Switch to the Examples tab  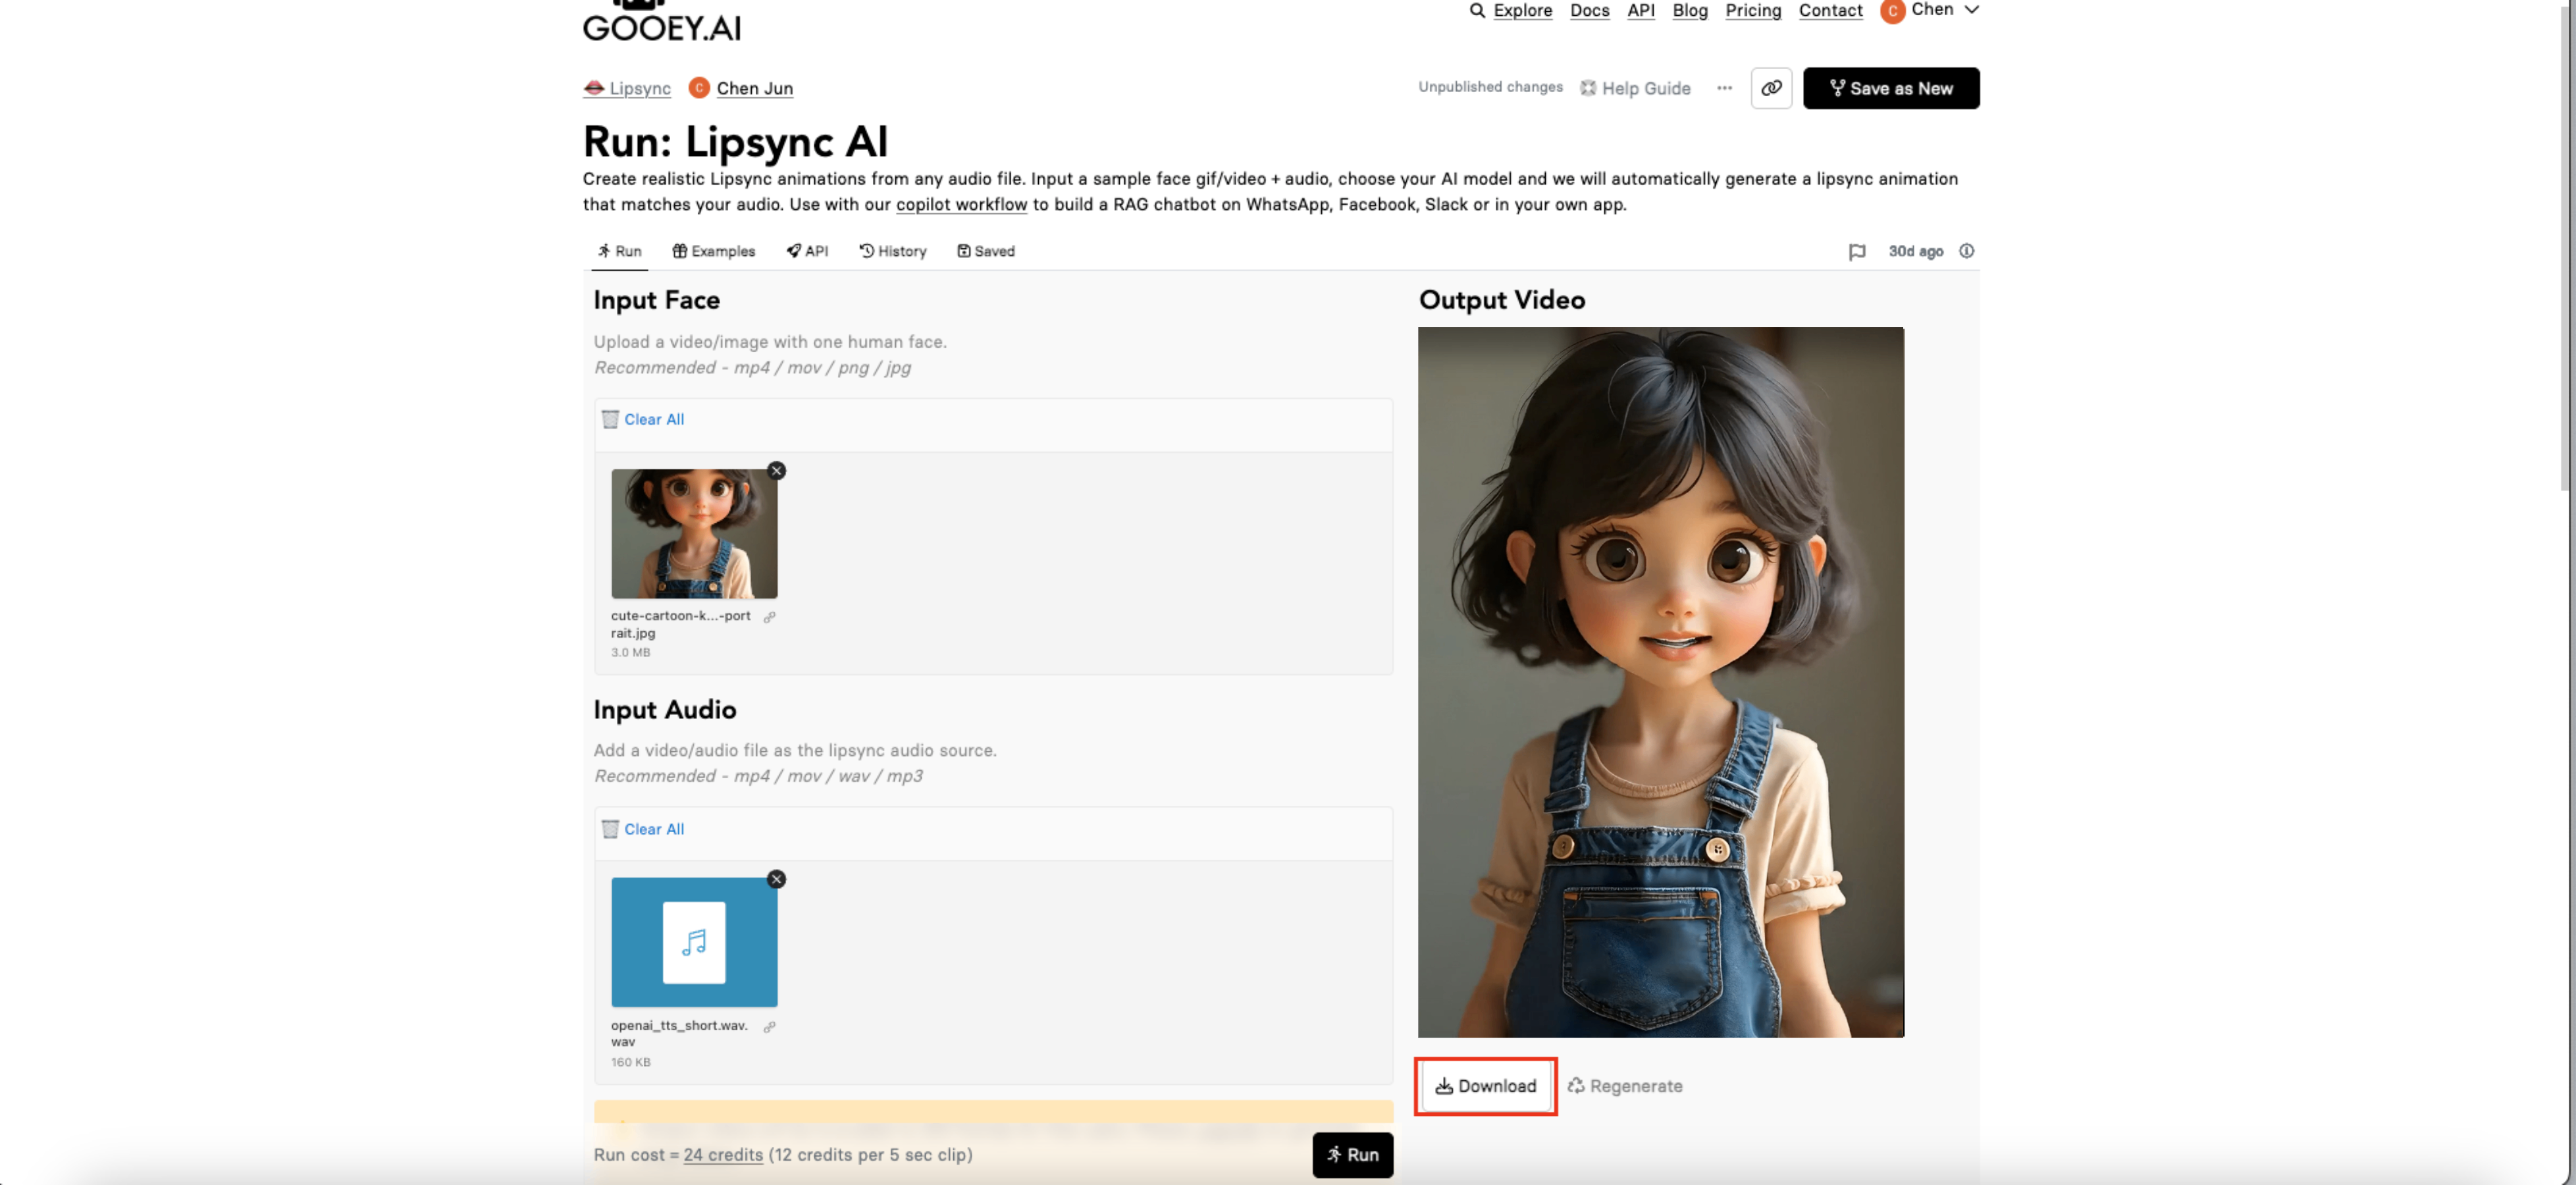tap(713, 251)
